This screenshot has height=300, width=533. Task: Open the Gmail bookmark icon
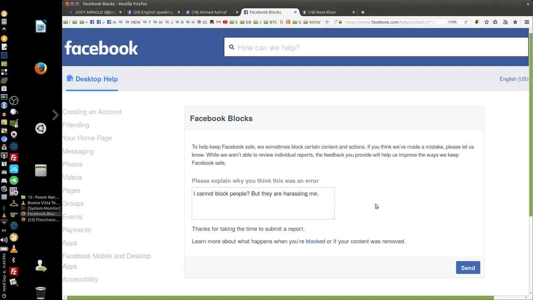click(218, 22)
